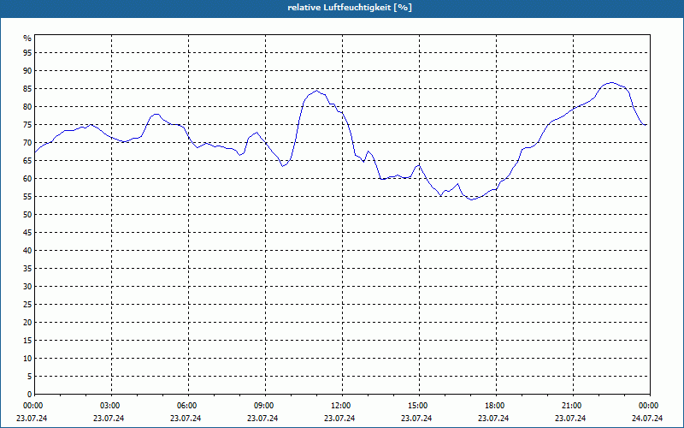Click the y-axis label '25'

coord(27,305)
